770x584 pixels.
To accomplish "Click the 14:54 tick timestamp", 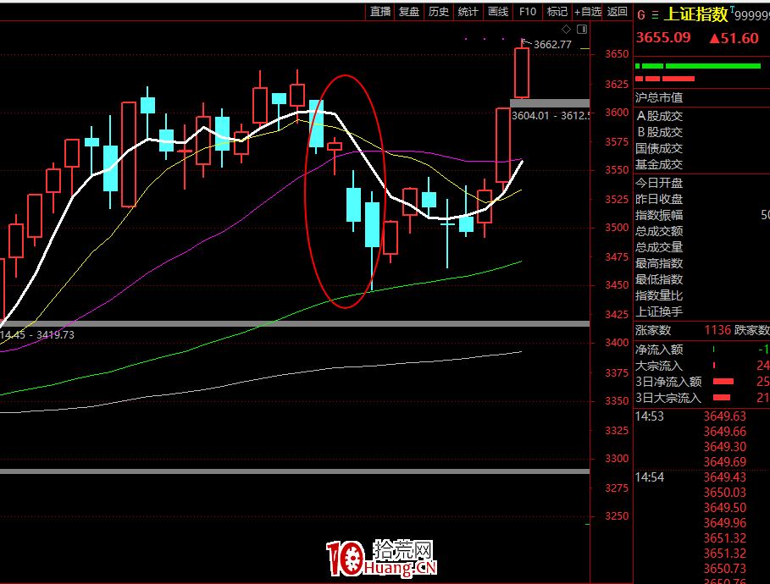I will 649,477.
